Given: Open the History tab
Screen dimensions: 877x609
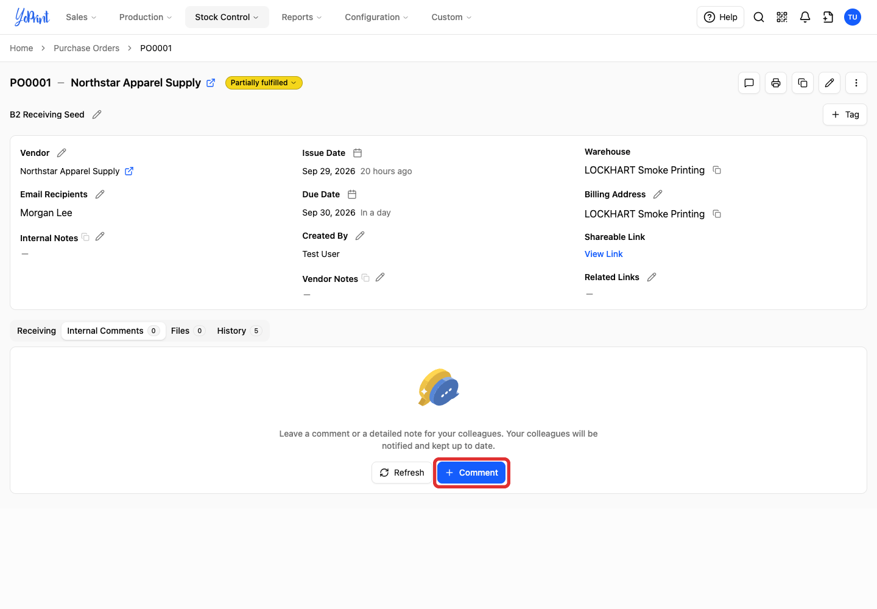Looking at the screenshot, I should point(239,331).
